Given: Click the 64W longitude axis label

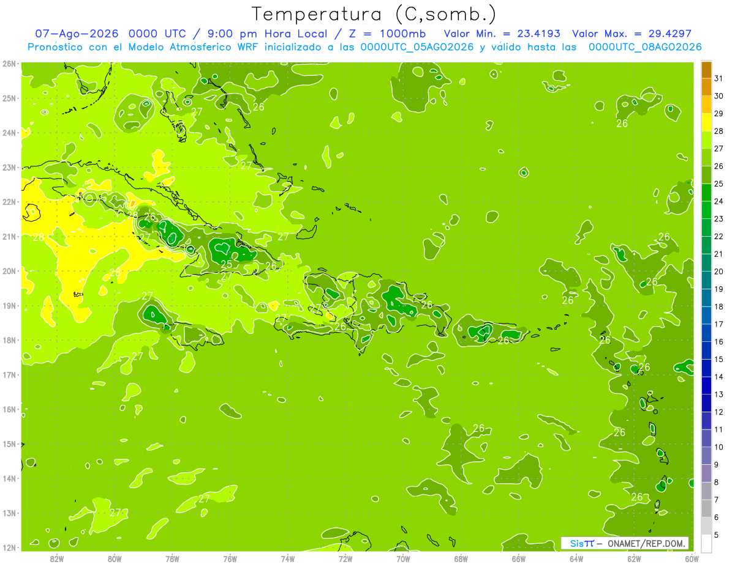Looking at the screenshot, I should click(x=576, y=558).
